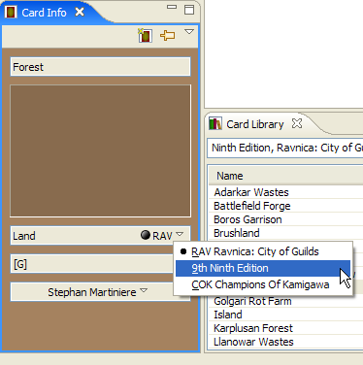This screenshot has height=365, width=363.
Task: Select Golgari Rot Farm row
Action: pos(286,301)
